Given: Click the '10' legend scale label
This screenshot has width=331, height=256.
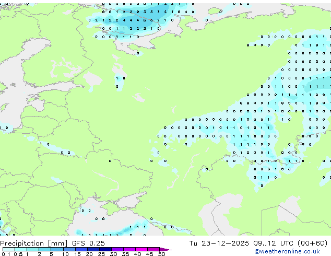Looking at the screenshot, I should coord(65,254).
